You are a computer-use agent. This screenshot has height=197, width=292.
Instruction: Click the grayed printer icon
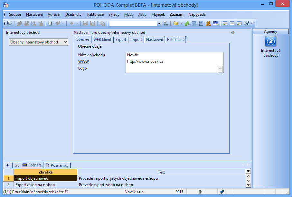[x=26, y=23]
